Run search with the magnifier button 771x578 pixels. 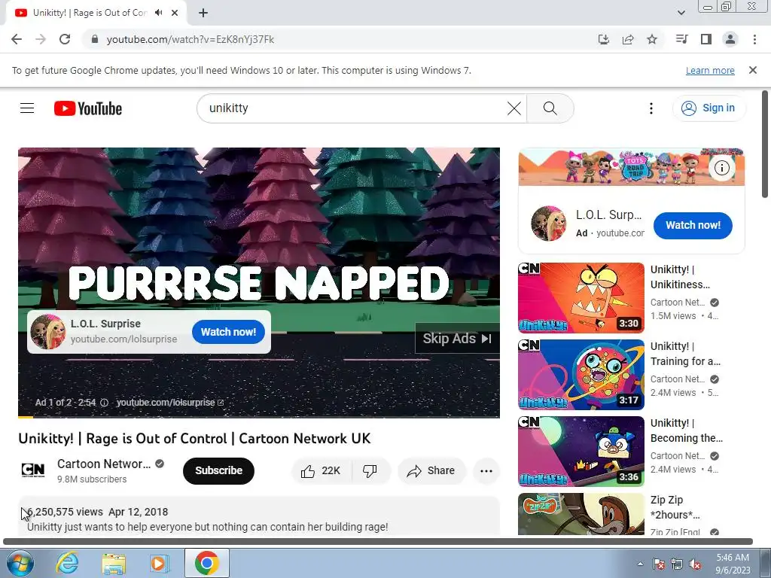coord(550,108)
